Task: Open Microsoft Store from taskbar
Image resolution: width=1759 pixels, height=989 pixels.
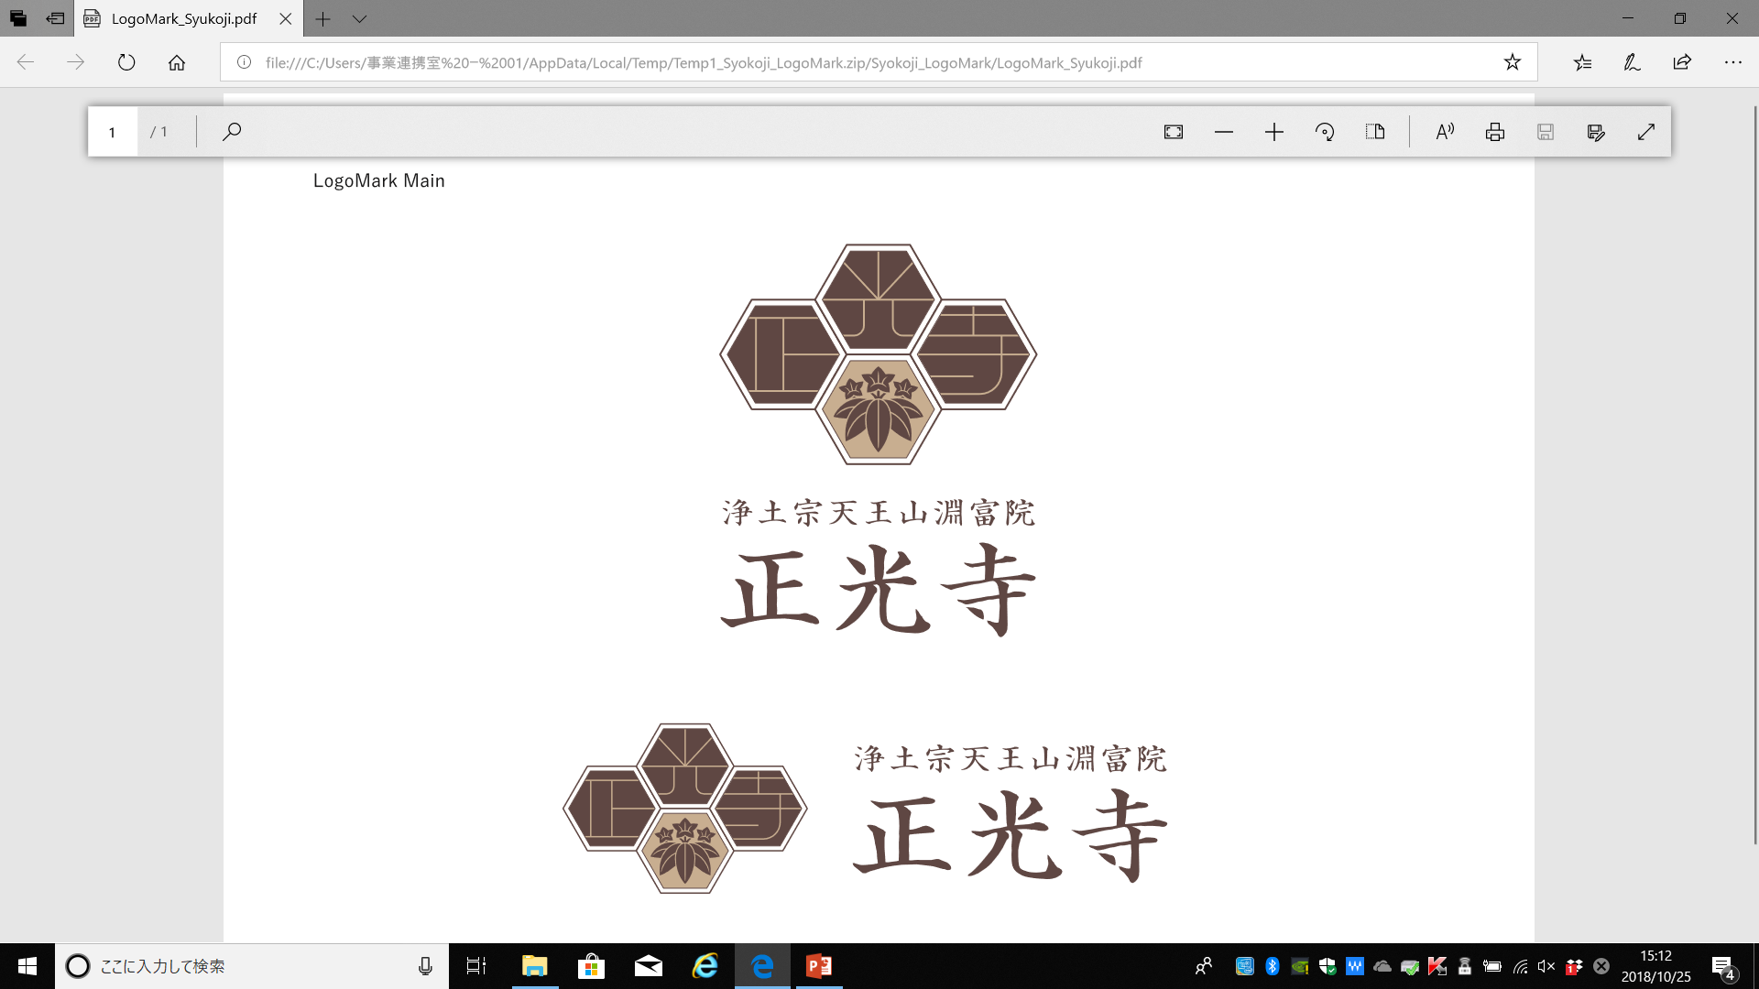Action: tap(592, 966)
